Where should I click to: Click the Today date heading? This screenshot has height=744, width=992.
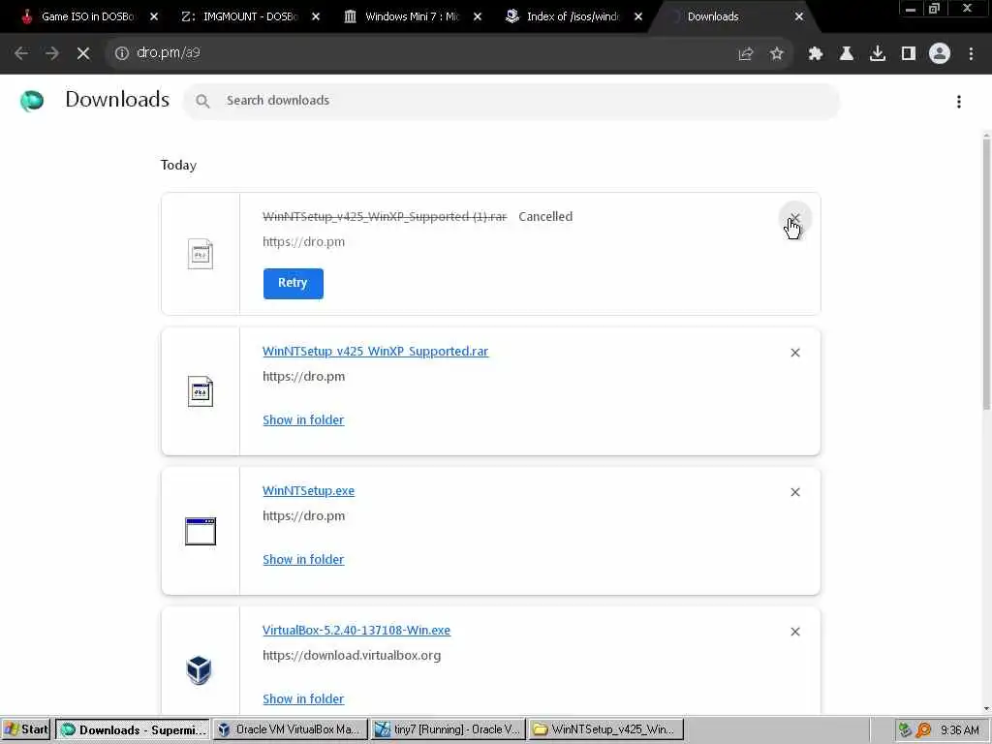click(178, 165)
